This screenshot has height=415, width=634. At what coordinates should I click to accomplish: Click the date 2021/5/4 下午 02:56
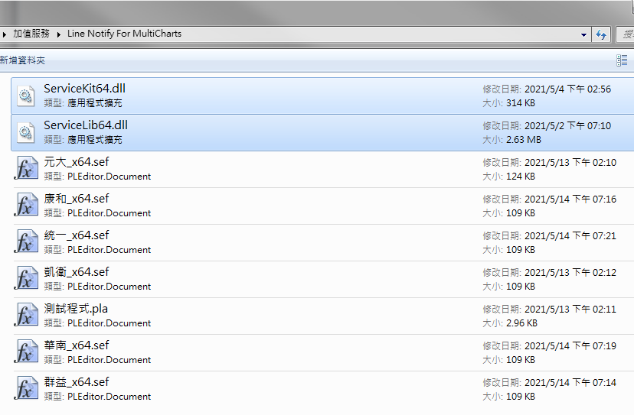(567, 89)
